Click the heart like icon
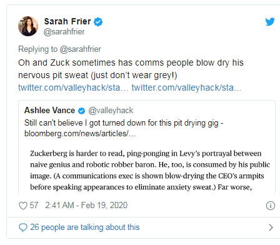This screenshot has width=280, height=245. 23,206
